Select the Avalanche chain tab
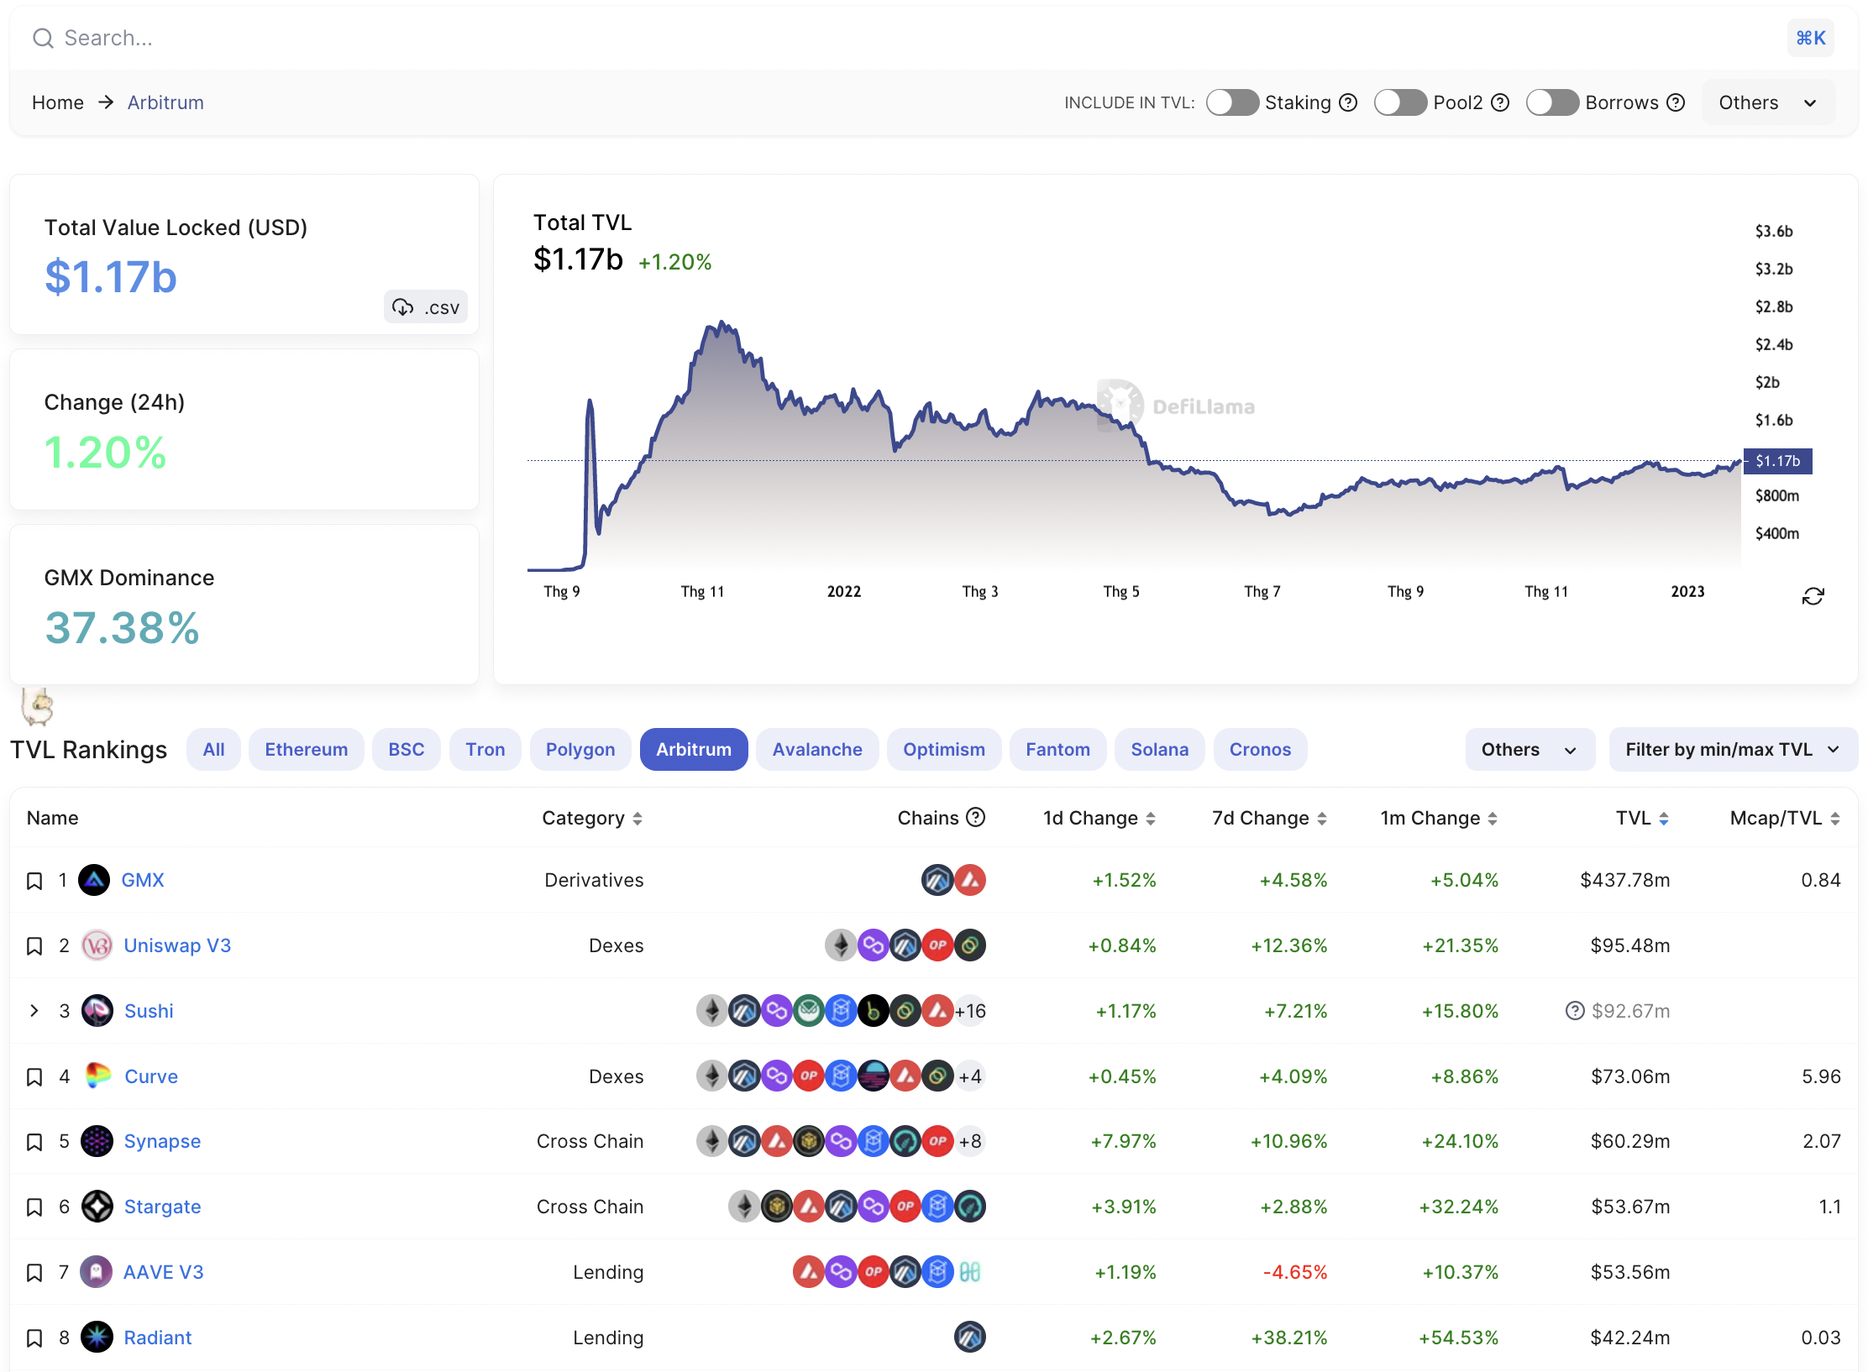 [817, 749]
